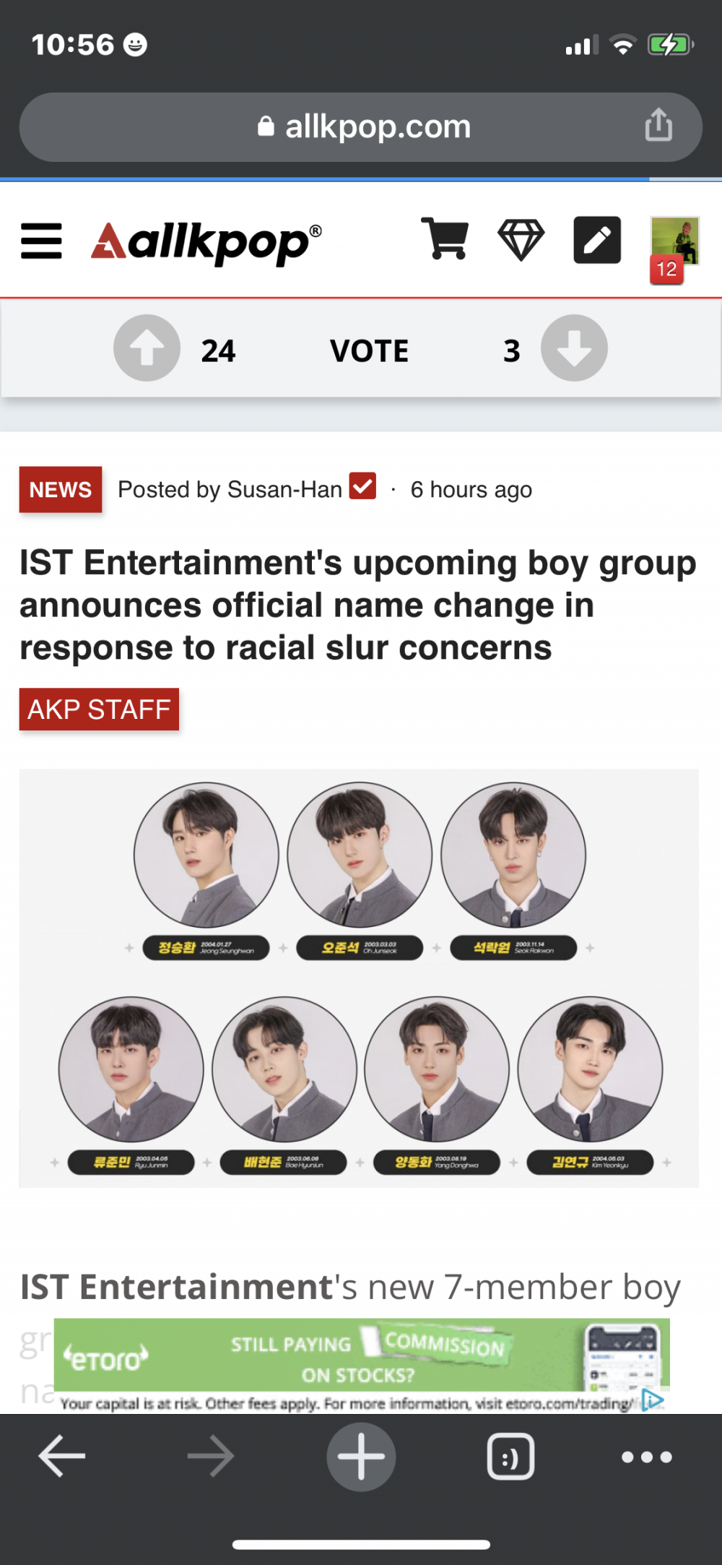Select the NEWS category tag
This screenshot has width=722, height=1565.
pyautogui.click(x=61, y=490)
